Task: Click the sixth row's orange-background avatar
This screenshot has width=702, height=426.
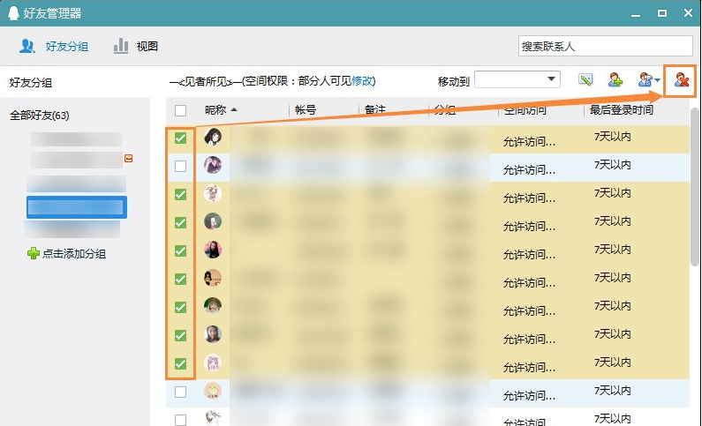Action: (213, 278)
